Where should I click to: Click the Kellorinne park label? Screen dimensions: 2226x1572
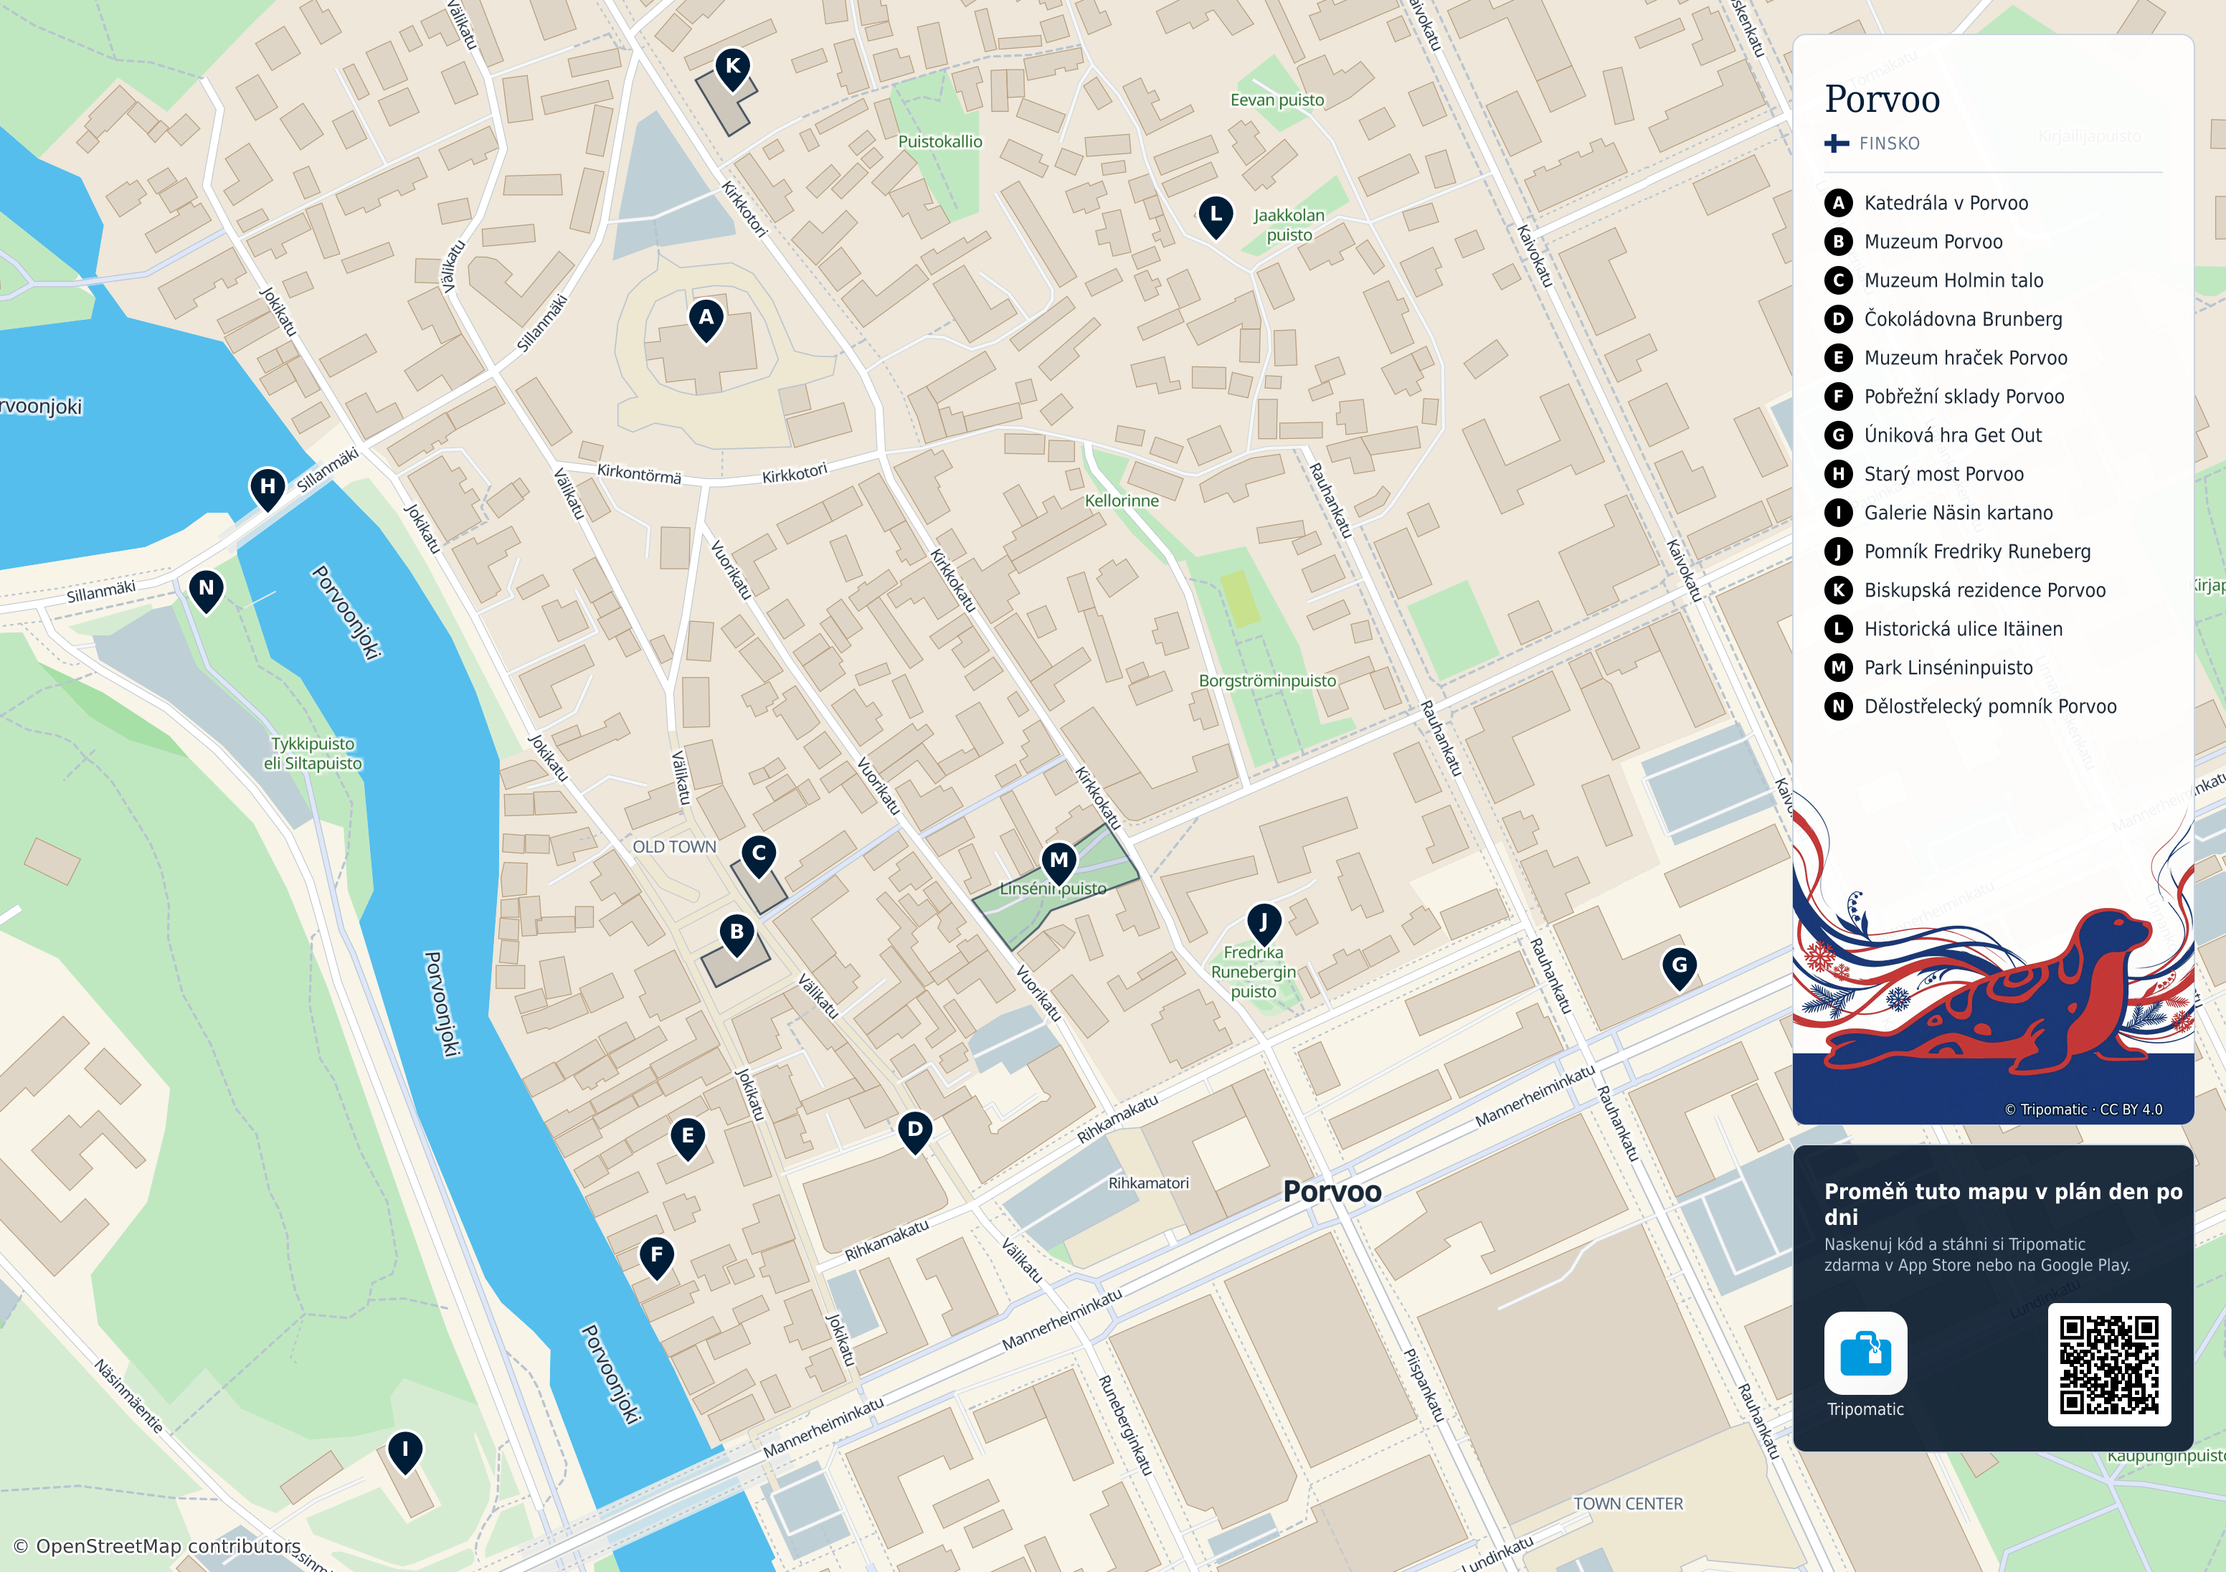[x=1122, y=501]
